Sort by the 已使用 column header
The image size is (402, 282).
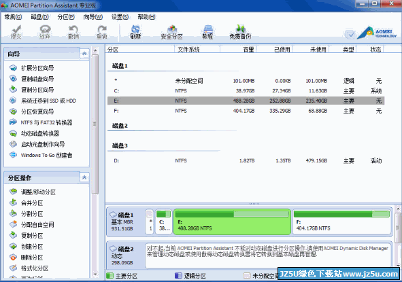[x=275, y=50]
